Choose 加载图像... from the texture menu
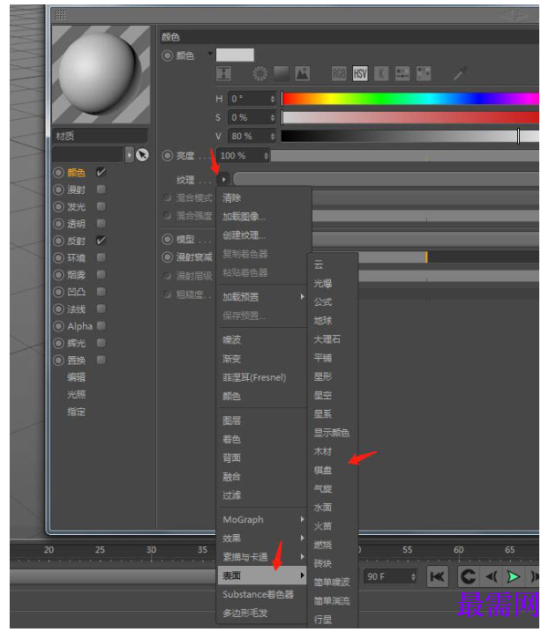 (244, 217)
